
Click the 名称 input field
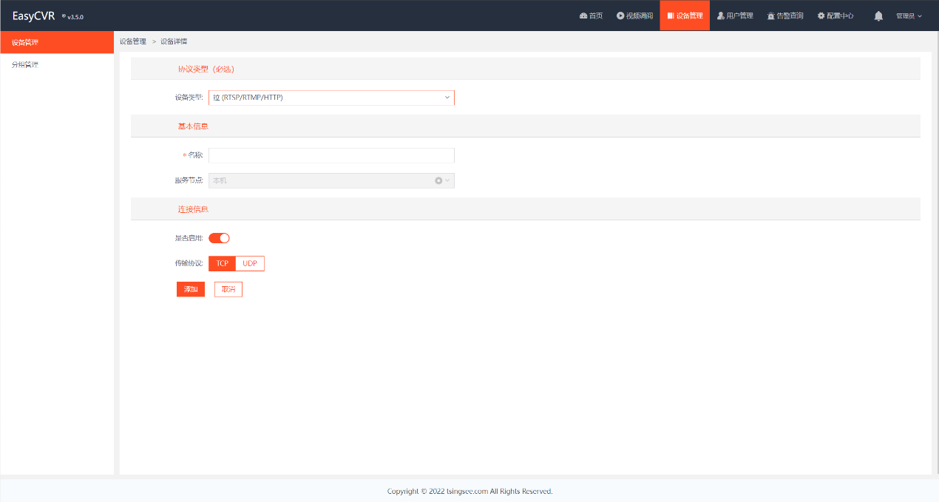[x=331, y=155]
